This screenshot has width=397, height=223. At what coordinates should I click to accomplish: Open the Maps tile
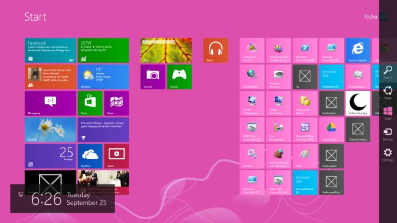click(x=117, y=104)
